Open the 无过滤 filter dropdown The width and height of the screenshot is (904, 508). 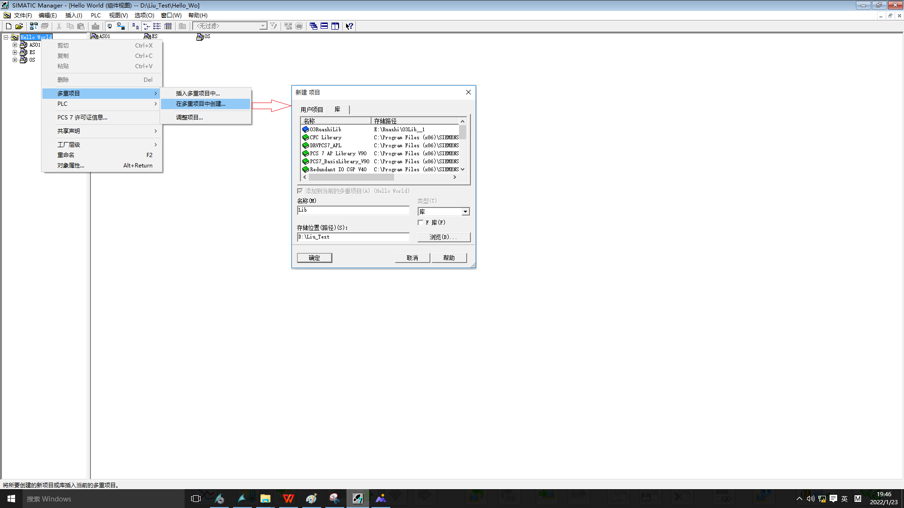click(x=263, y=26)
